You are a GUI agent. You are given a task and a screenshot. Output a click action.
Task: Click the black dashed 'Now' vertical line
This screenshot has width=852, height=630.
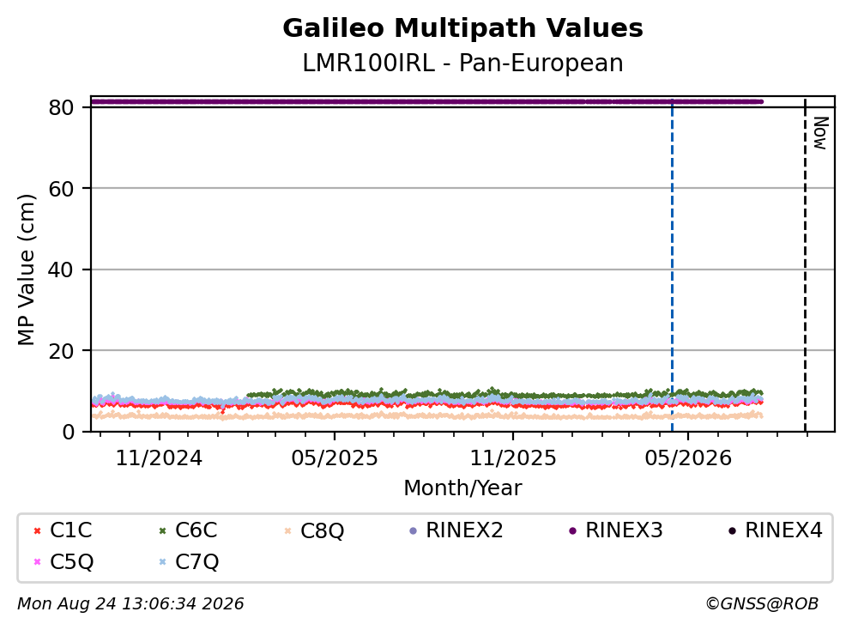(x=805, y=264)
